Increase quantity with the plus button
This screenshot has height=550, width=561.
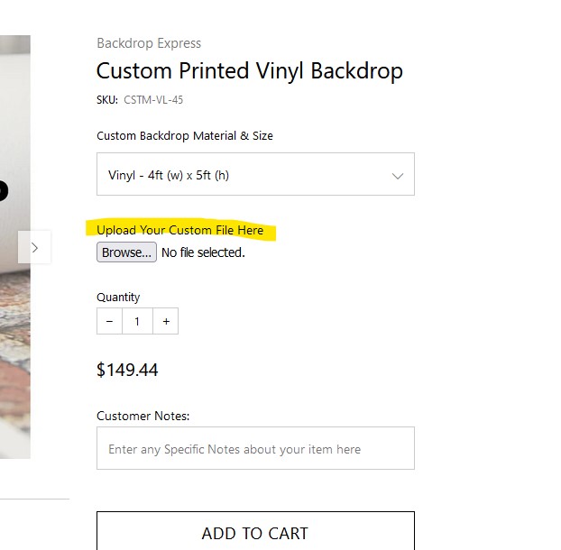click(x=166, y=321)
